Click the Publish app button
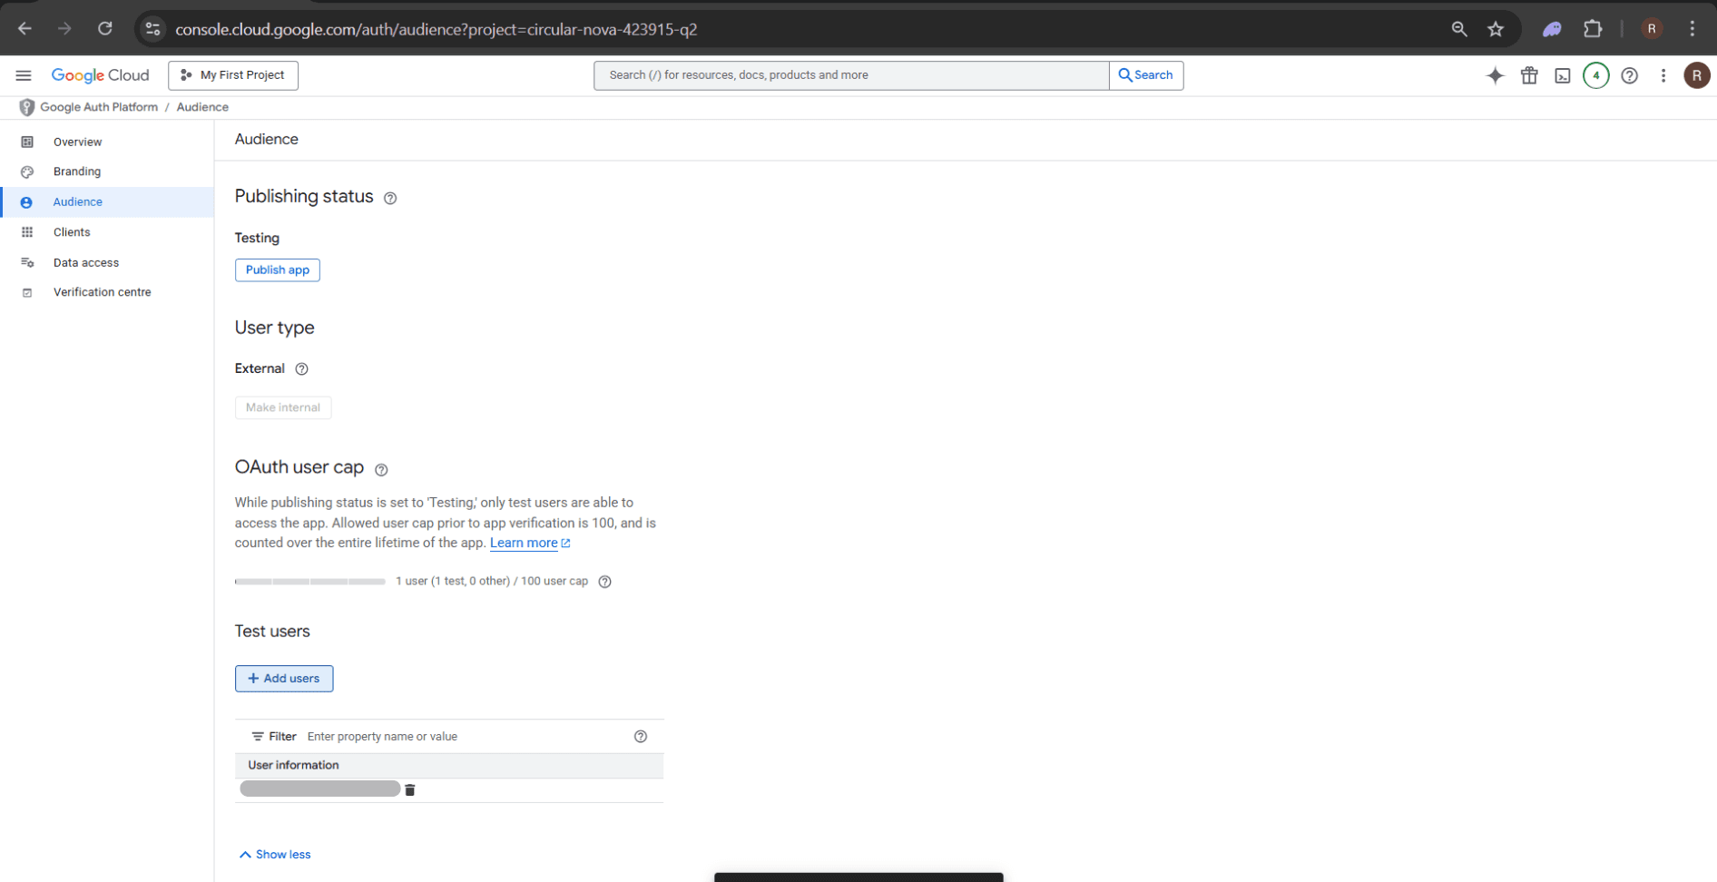 (x=278, y=269)
